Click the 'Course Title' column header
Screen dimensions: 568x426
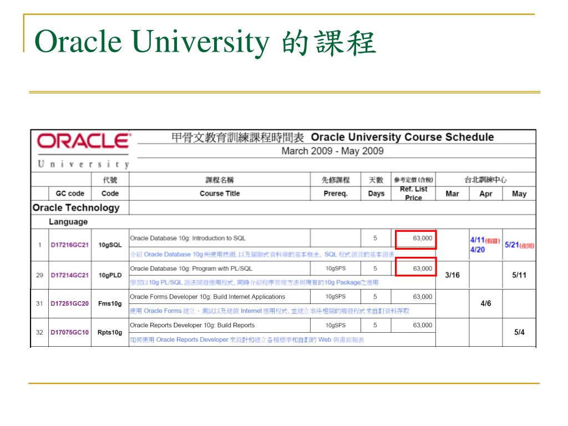[220, 194]
